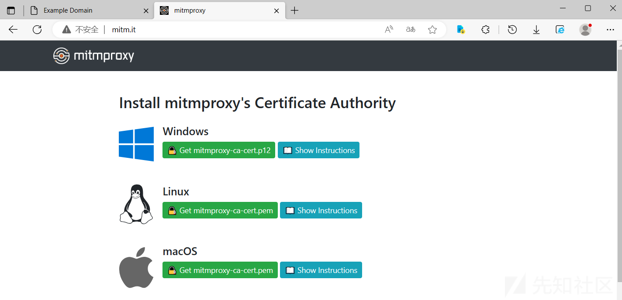The height and width of the screenshot is (300, 622).
Task: Open the tab actions menu icon
Action: click(x=11, y=10)
